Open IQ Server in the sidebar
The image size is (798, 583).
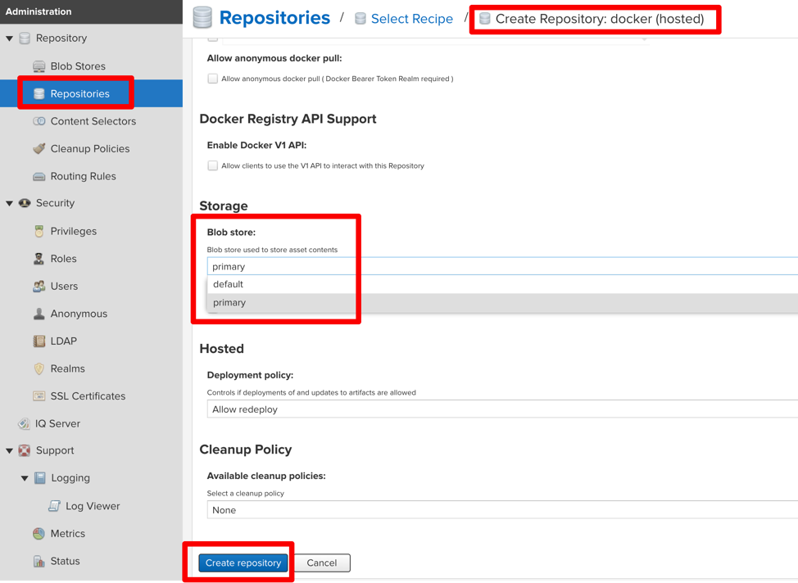point(57,423)
